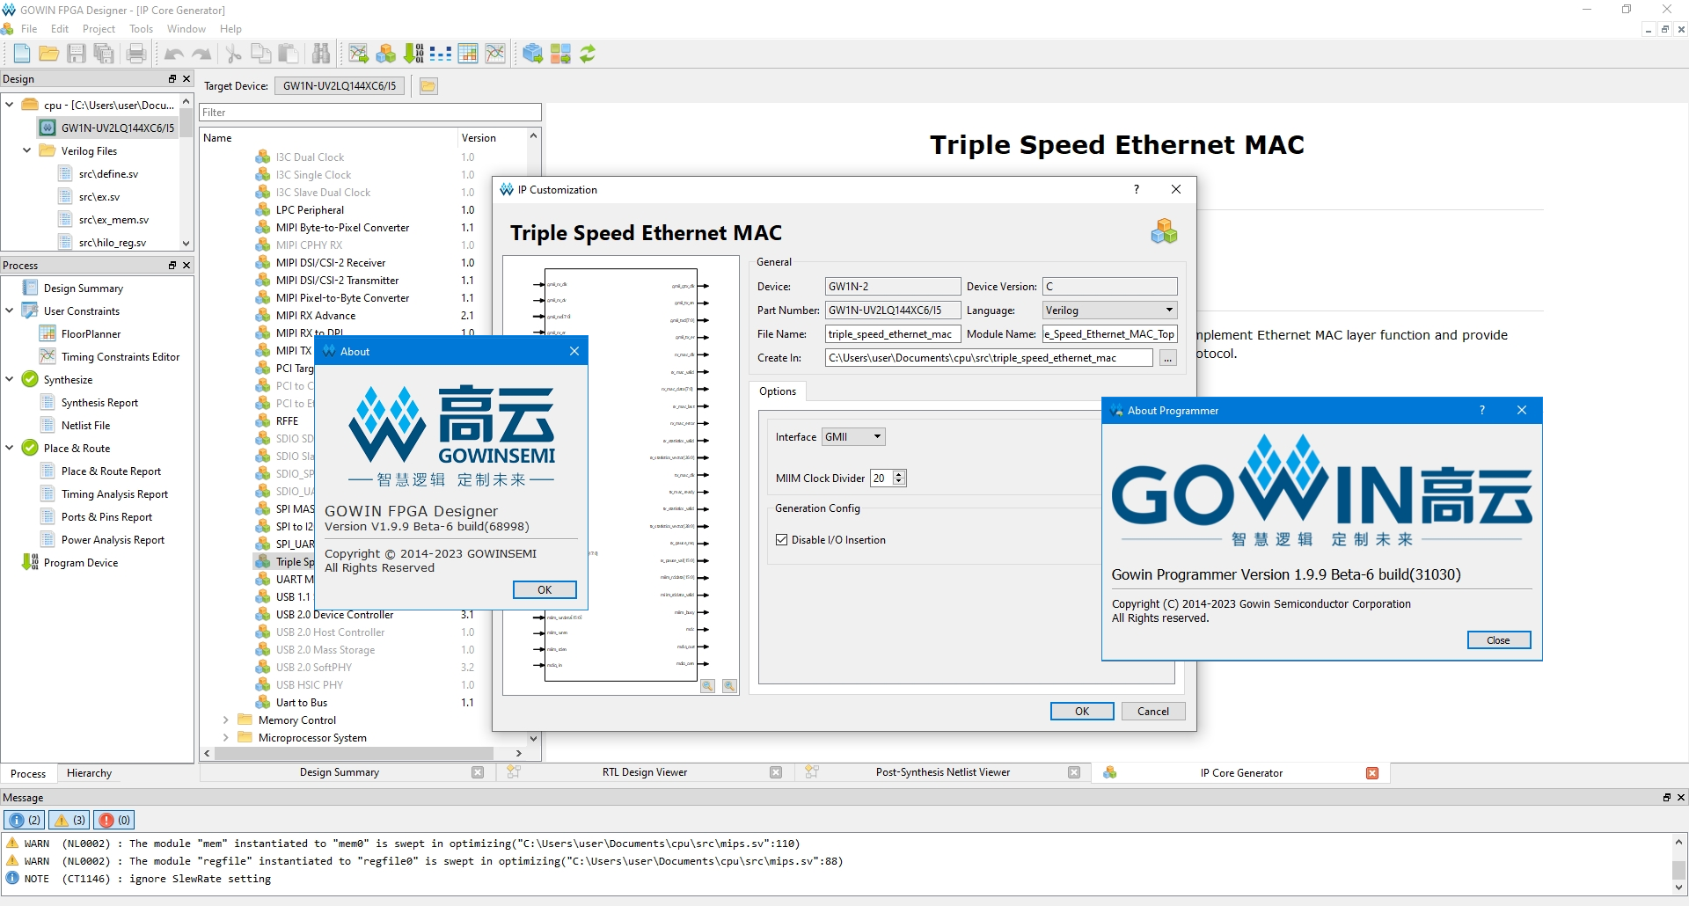1689x906 pixels.
Task: Collapse the User Constraints process node
Action: (x=10, y=311)
